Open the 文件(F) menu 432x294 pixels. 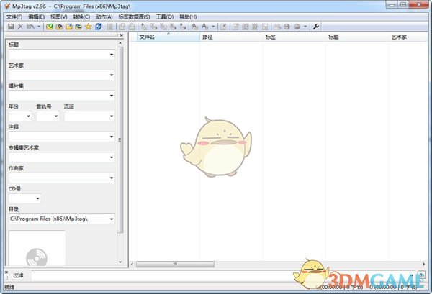[14, 17]
